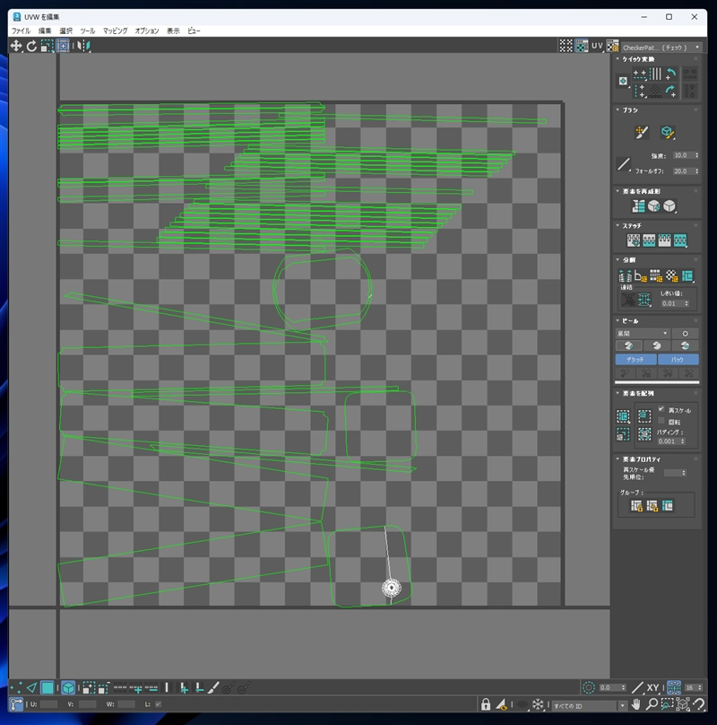Click the Zoom magnifier icon
The height and width of the screenshot is (725, 717).
652,705
